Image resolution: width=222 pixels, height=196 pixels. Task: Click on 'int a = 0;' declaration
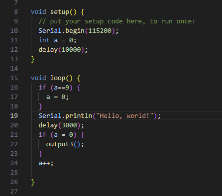pyautogui.click(x=57, y=40)
